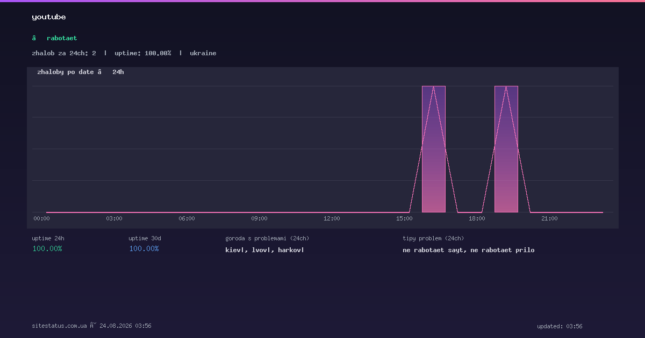Click the uptime 24h value 100.00%

pos(47,248)
